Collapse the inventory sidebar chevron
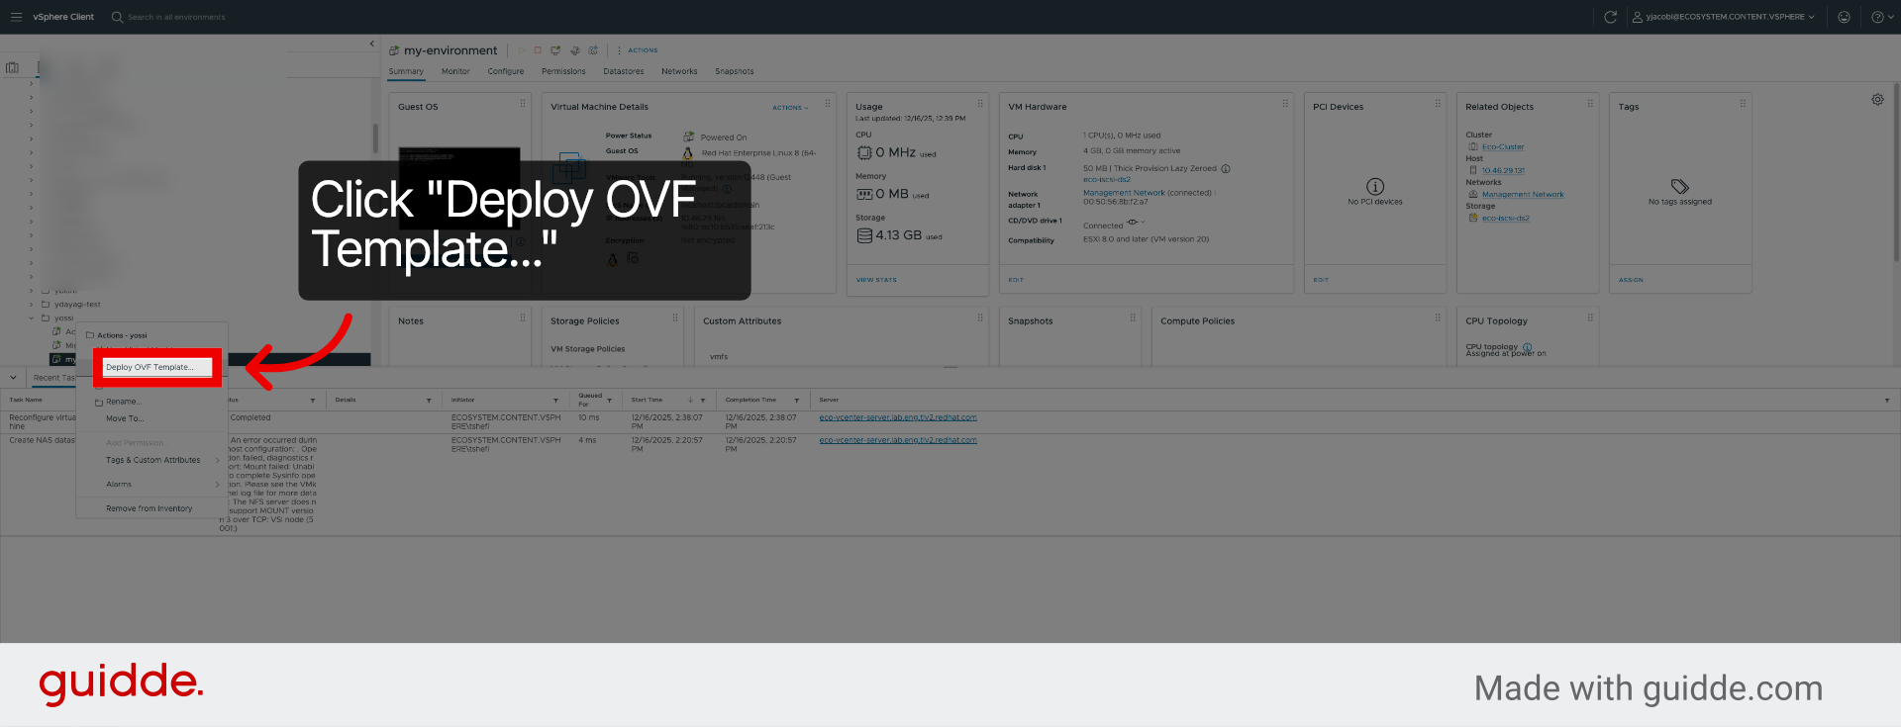The height and width of the screenshot is (727, 1901). (x=372, y=44)
